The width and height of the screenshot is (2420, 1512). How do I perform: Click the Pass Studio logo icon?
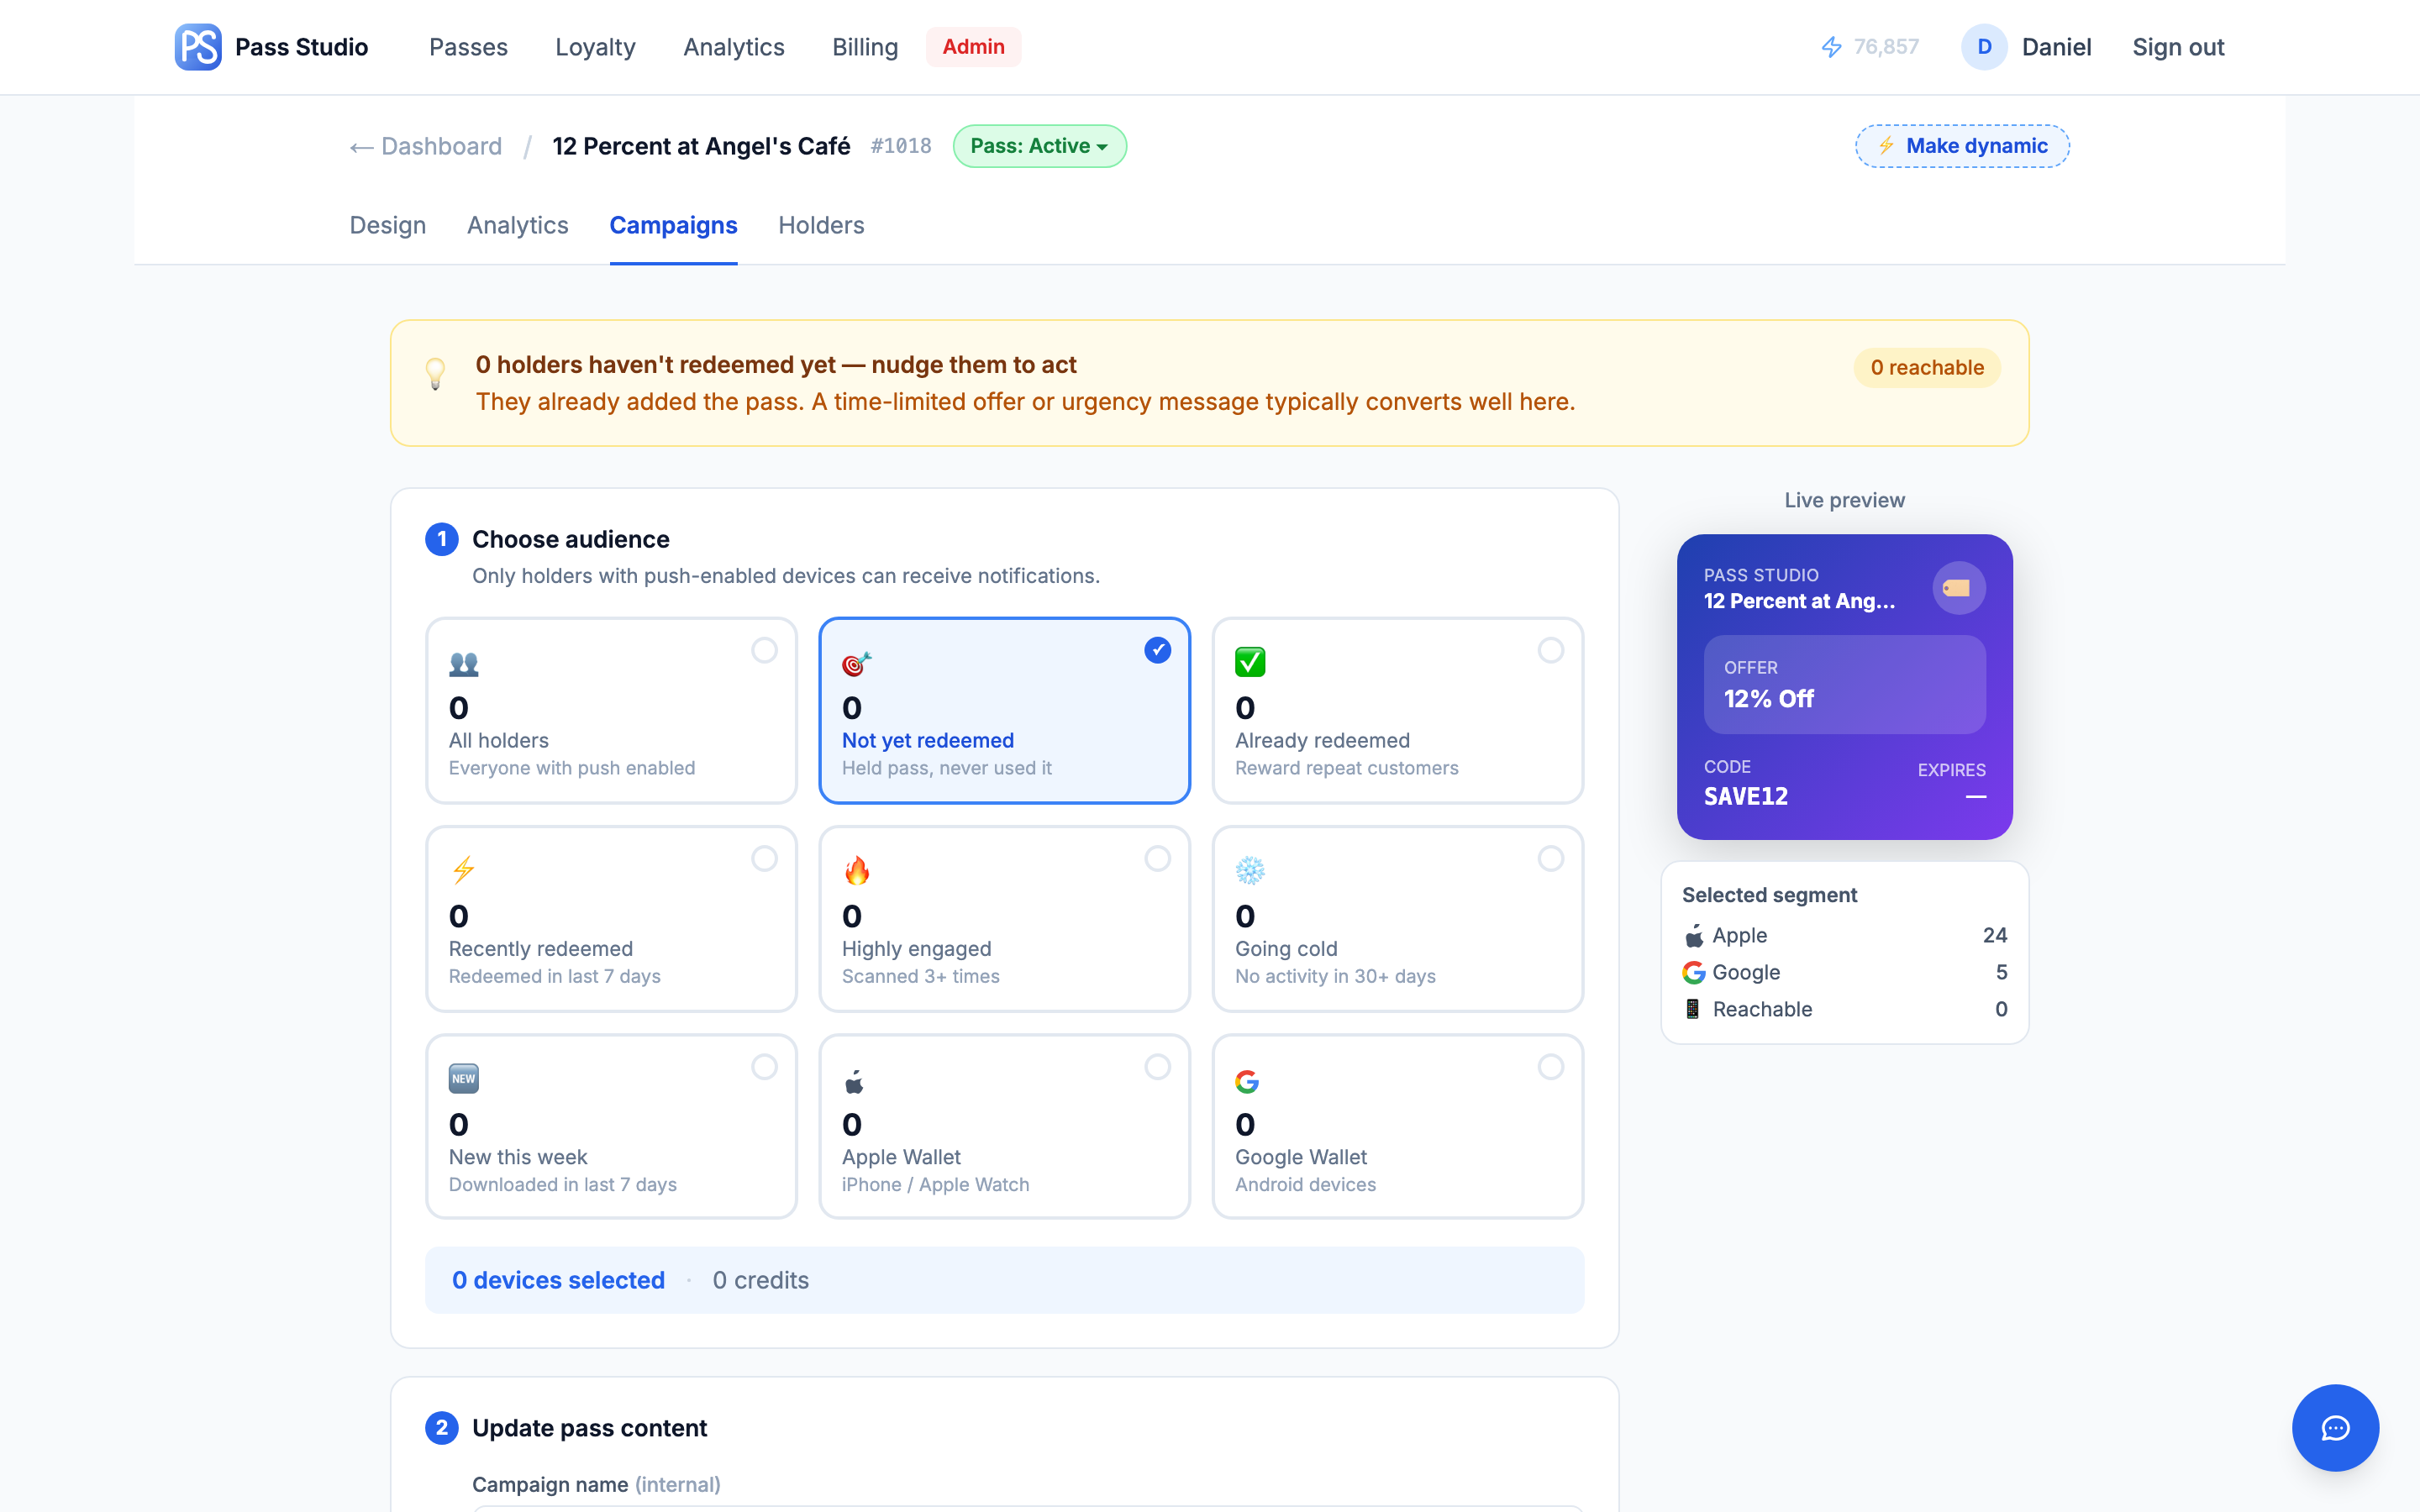click(198, 47)
